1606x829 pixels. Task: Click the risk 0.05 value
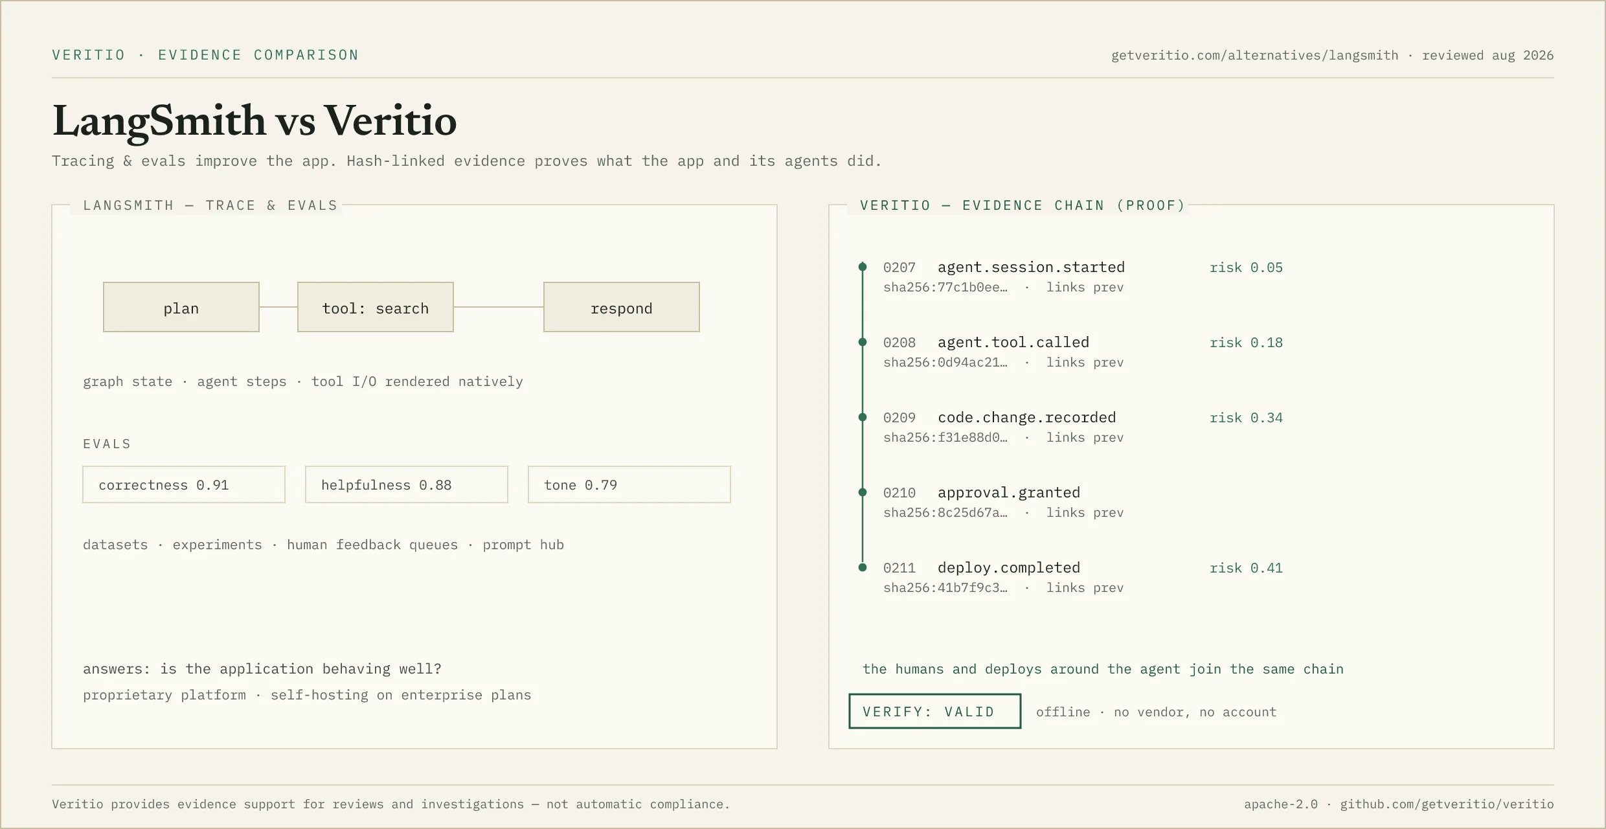[1246, 267]
